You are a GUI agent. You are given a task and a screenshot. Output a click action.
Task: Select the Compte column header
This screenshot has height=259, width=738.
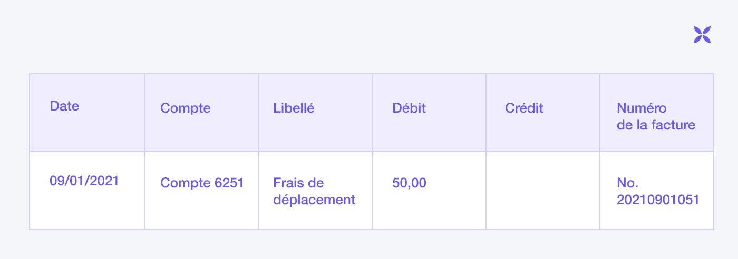point(185,108)
